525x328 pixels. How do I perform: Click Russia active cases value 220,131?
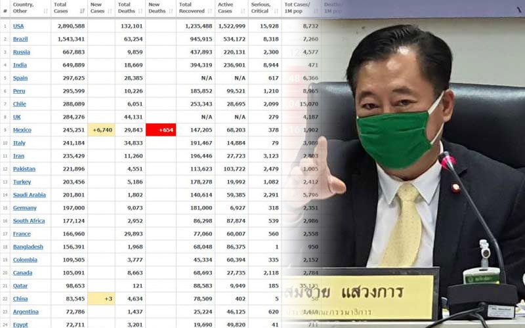pos(234,52)
